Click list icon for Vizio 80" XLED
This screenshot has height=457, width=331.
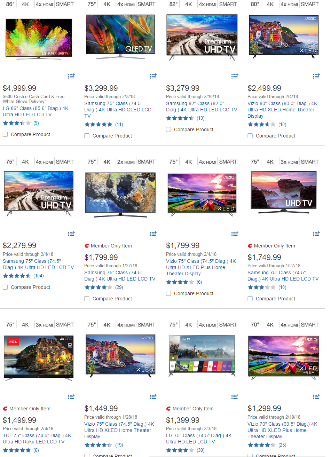316,76
